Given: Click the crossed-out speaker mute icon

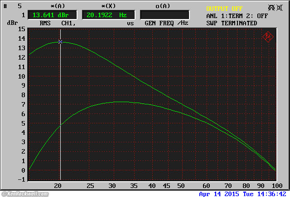Looking at the screenshot, I should [280, 8].
